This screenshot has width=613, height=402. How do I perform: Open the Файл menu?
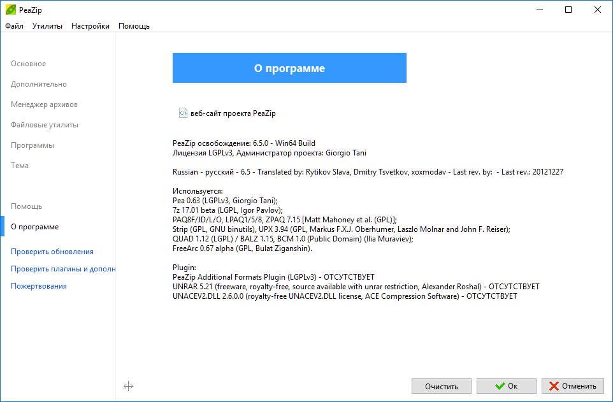[x=14, y=26]
